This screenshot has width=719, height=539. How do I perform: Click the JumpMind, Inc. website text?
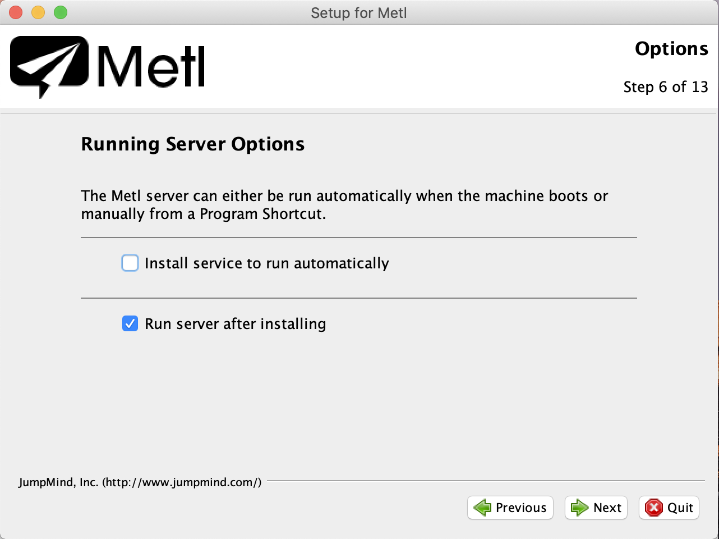tap(140, 482)
